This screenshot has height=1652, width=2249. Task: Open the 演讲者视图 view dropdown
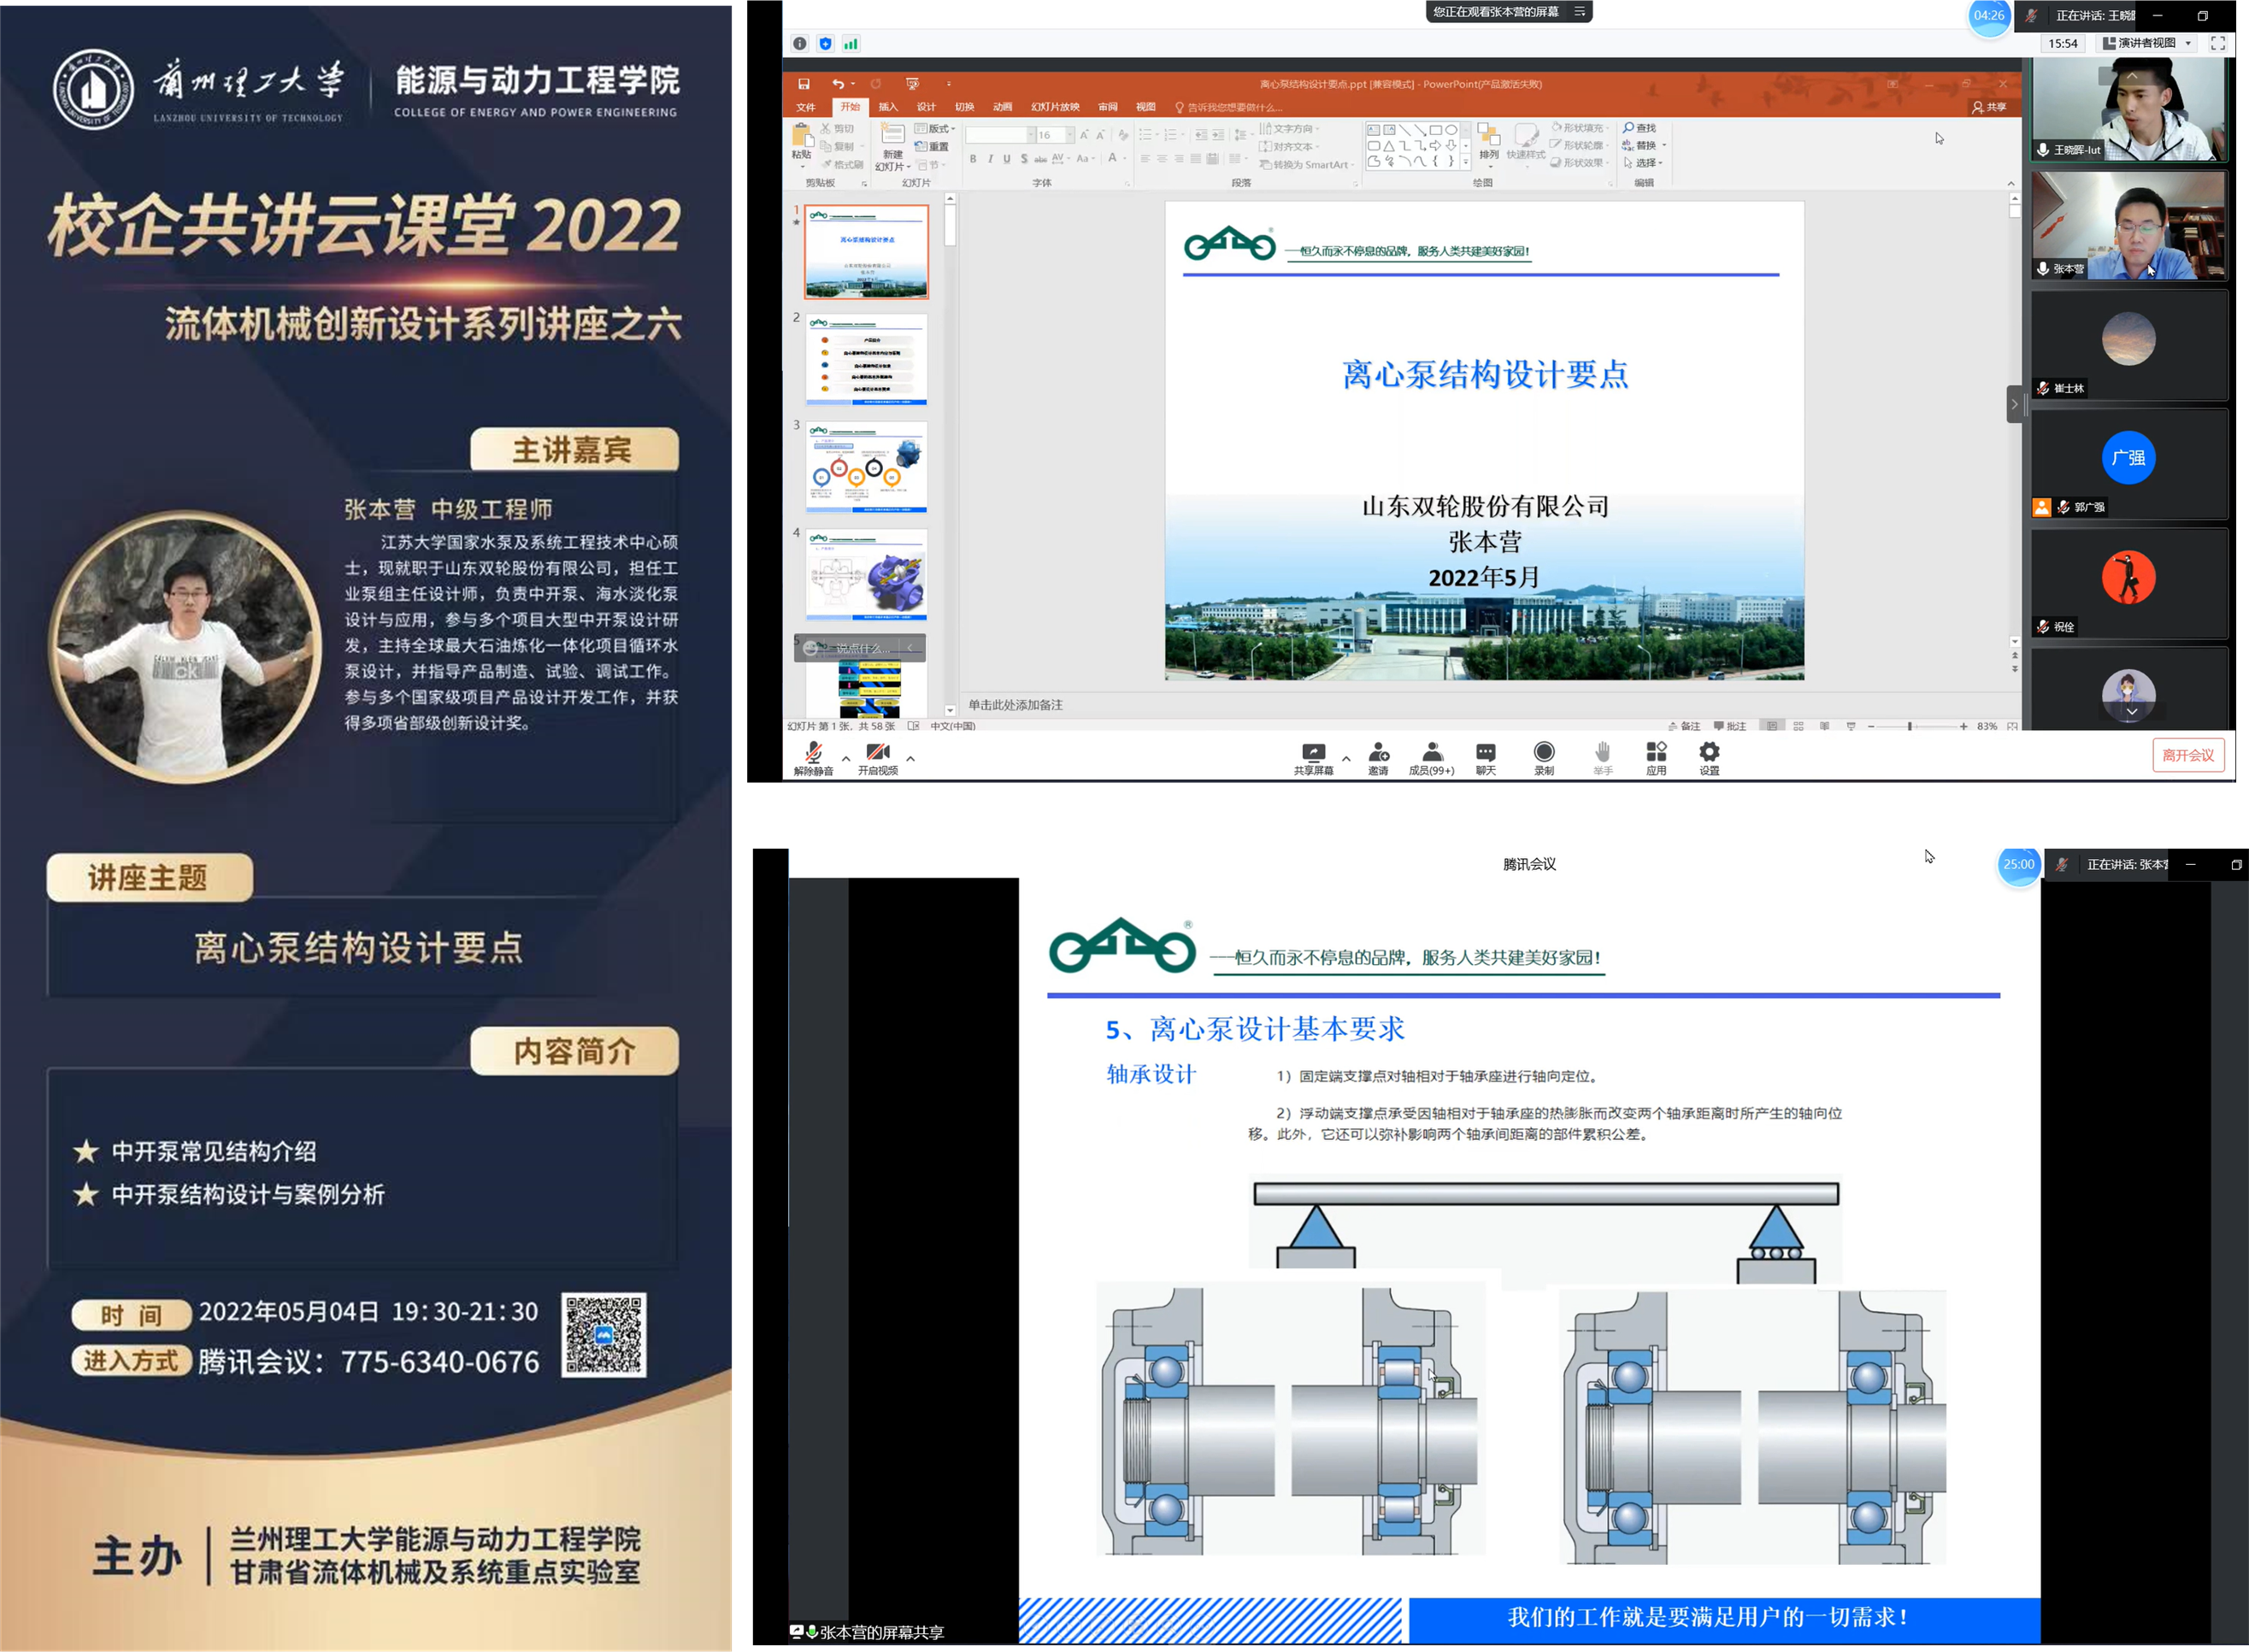click(2146, 43)
